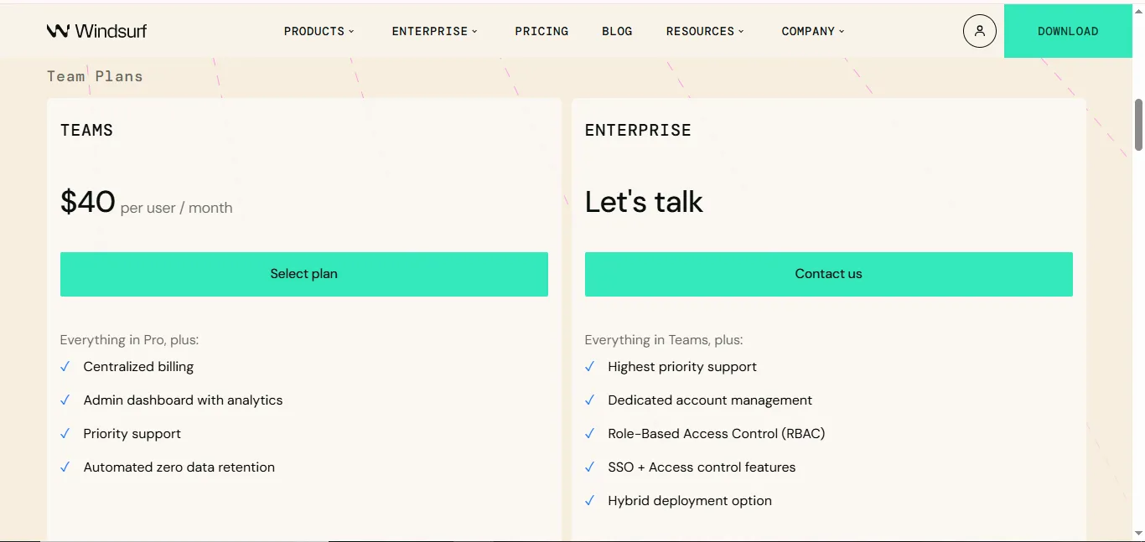Expand the Enterprise dropdown menu
Image resolution: width=1145 pixels, height=542 pixels.
pos(435,31)
